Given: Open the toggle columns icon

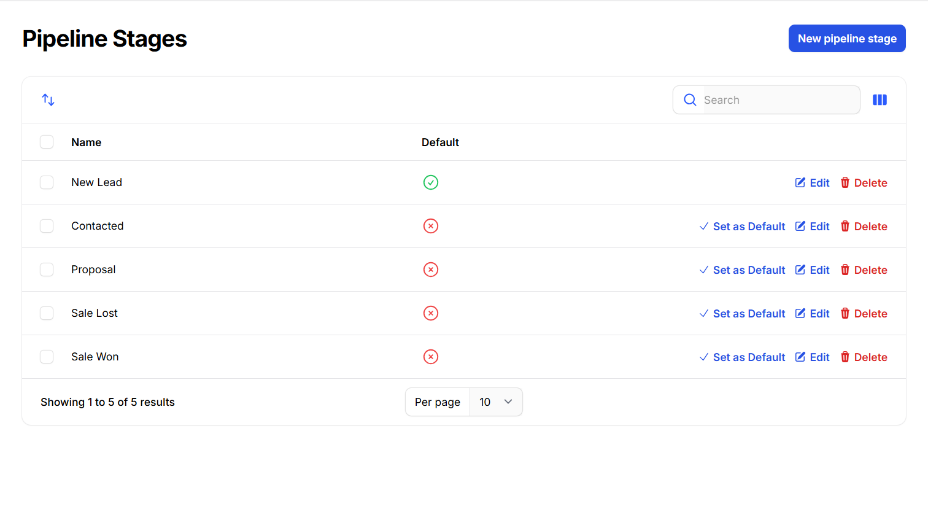Looking at the screenshot, I should click(x=880, y=99).
